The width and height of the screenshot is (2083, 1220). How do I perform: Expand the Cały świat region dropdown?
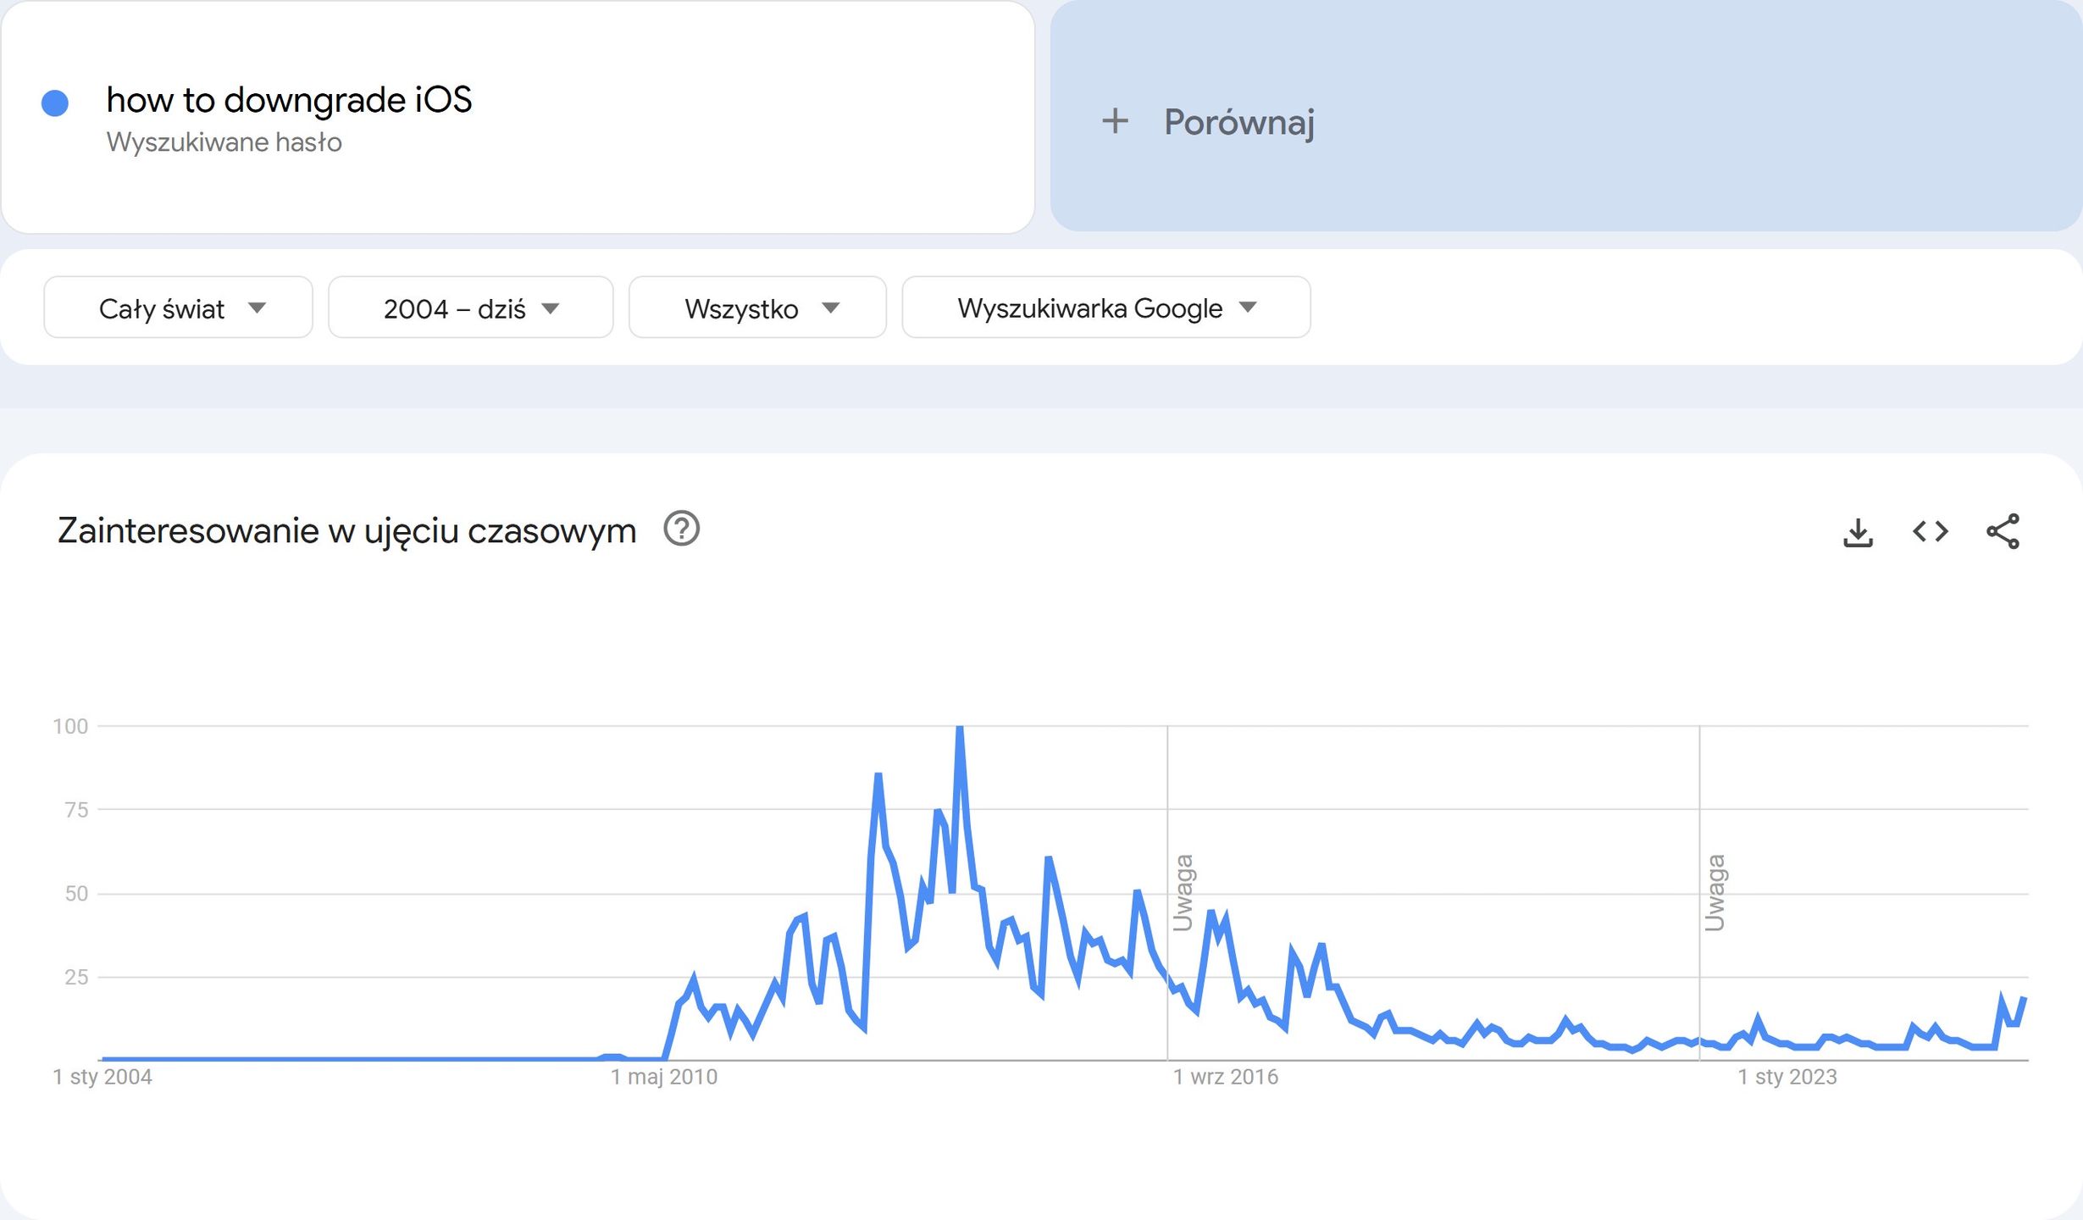click(178, 308)
